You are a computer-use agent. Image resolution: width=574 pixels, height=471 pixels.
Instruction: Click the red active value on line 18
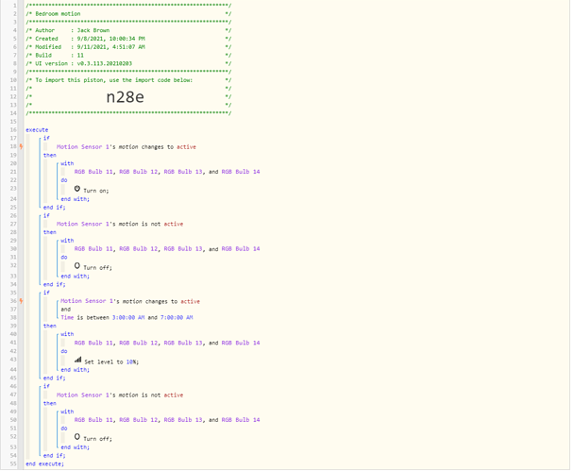[186, 147]
